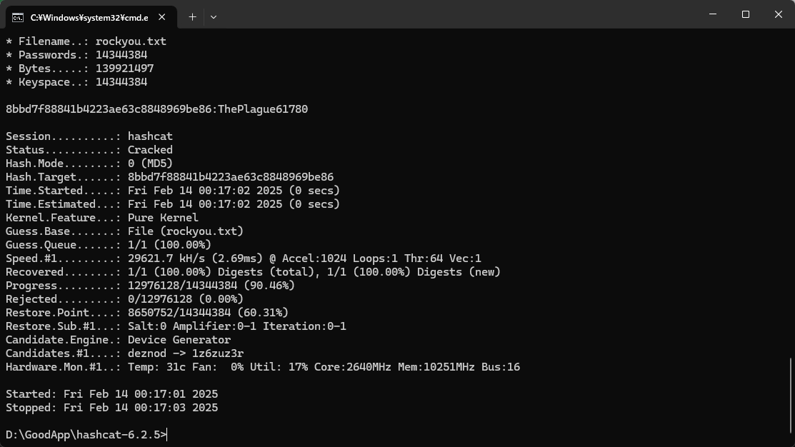
Task: Minimize the terminal window
Action: pos(713,14)
